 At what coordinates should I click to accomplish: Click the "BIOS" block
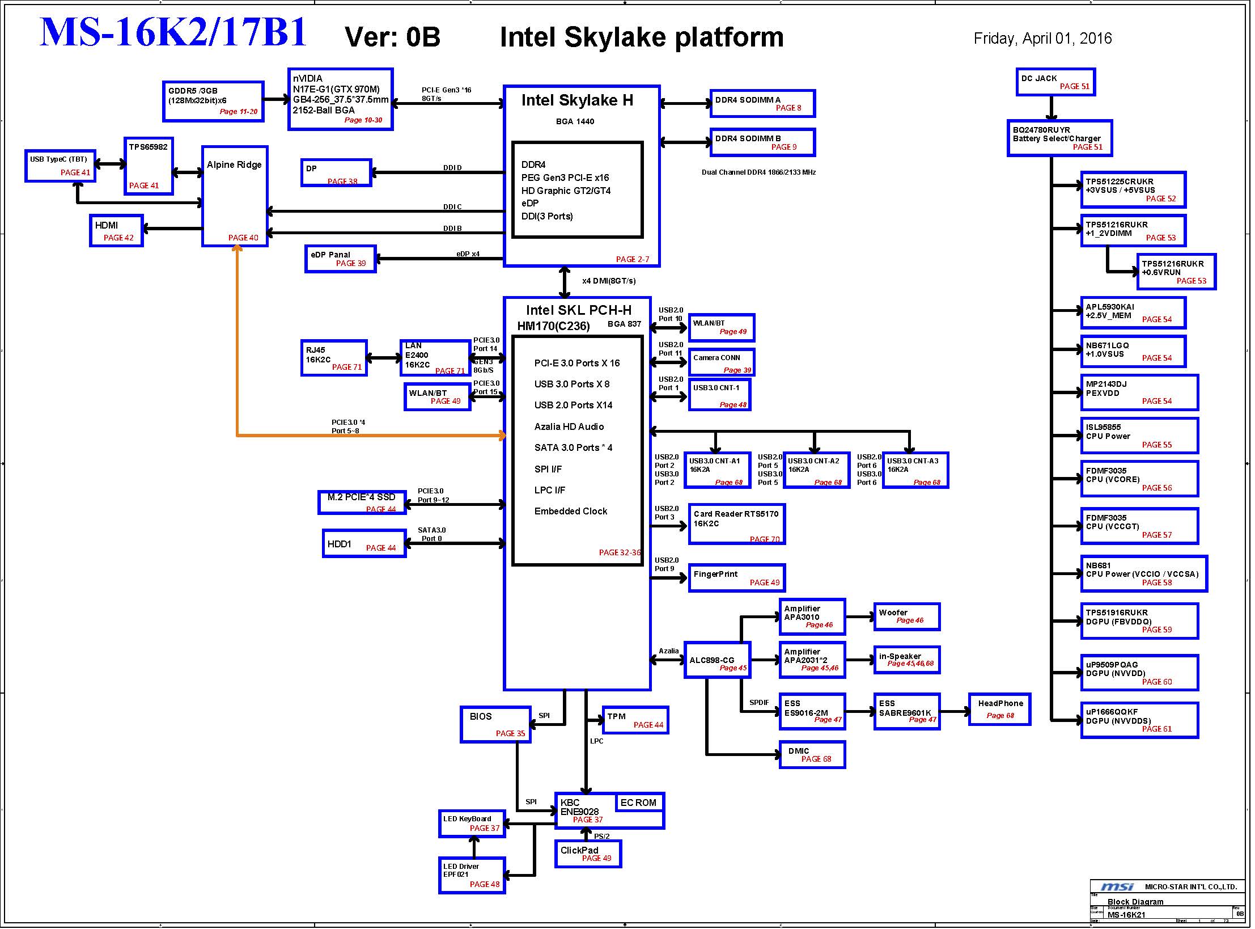click(x=495, y=724)
